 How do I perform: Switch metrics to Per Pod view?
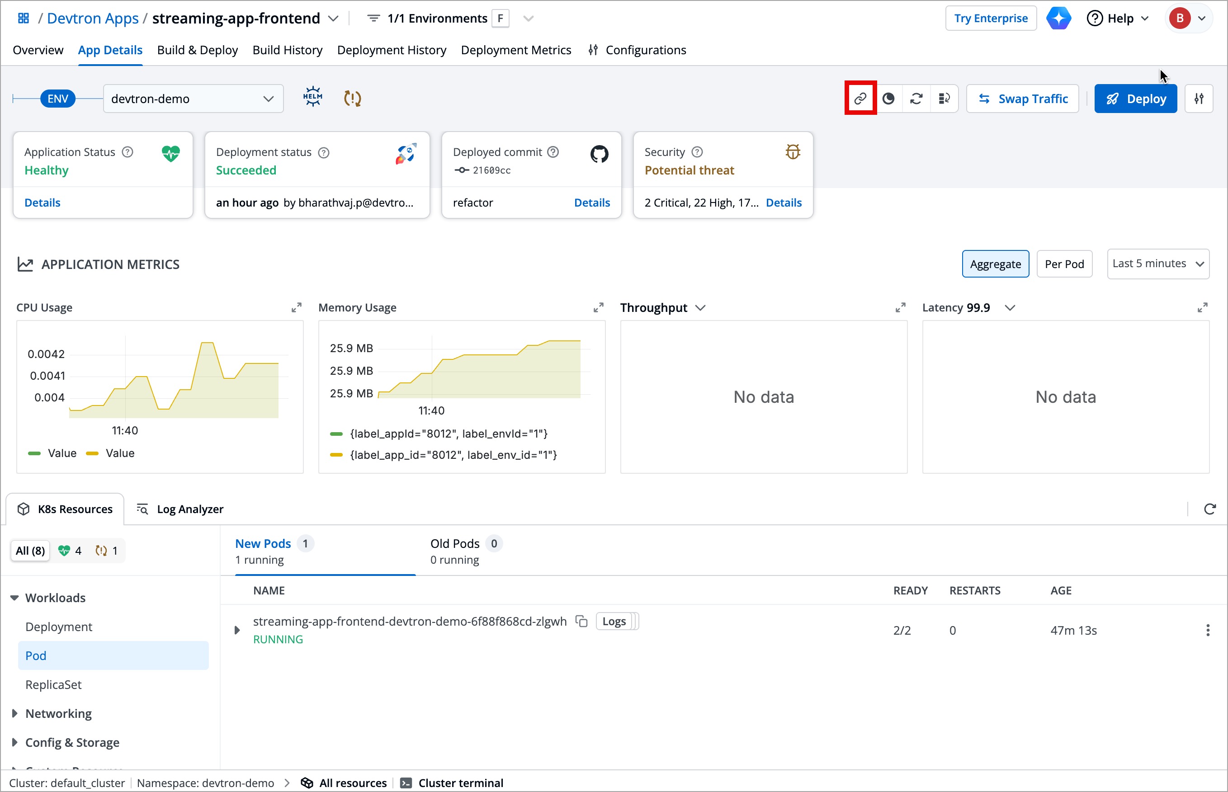[x=1064, y=264]
